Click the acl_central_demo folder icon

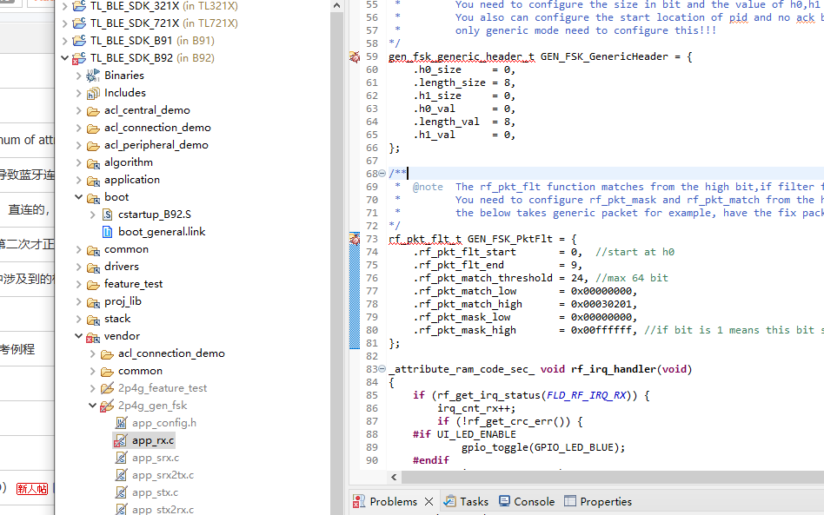pyautogui.click(x=93, y=111)
